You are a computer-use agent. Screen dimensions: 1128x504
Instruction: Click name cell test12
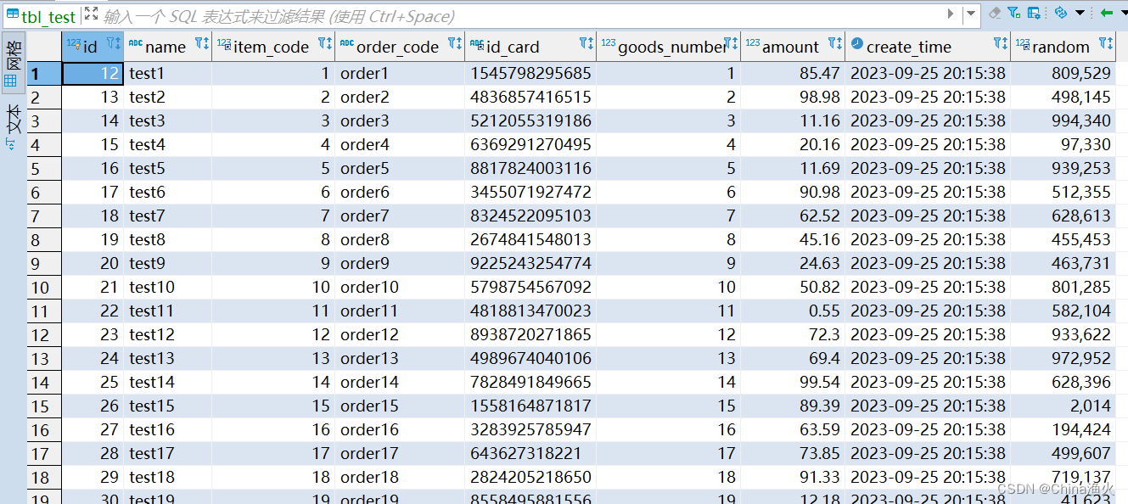[x=168, y=334]
